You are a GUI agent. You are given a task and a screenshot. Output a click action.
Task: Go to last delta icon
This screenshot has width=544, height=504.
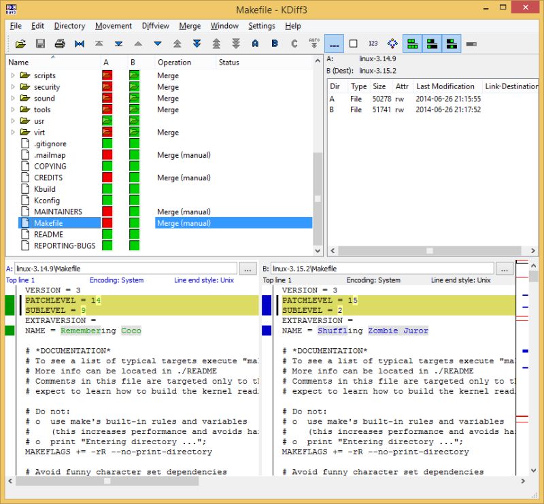118,44
